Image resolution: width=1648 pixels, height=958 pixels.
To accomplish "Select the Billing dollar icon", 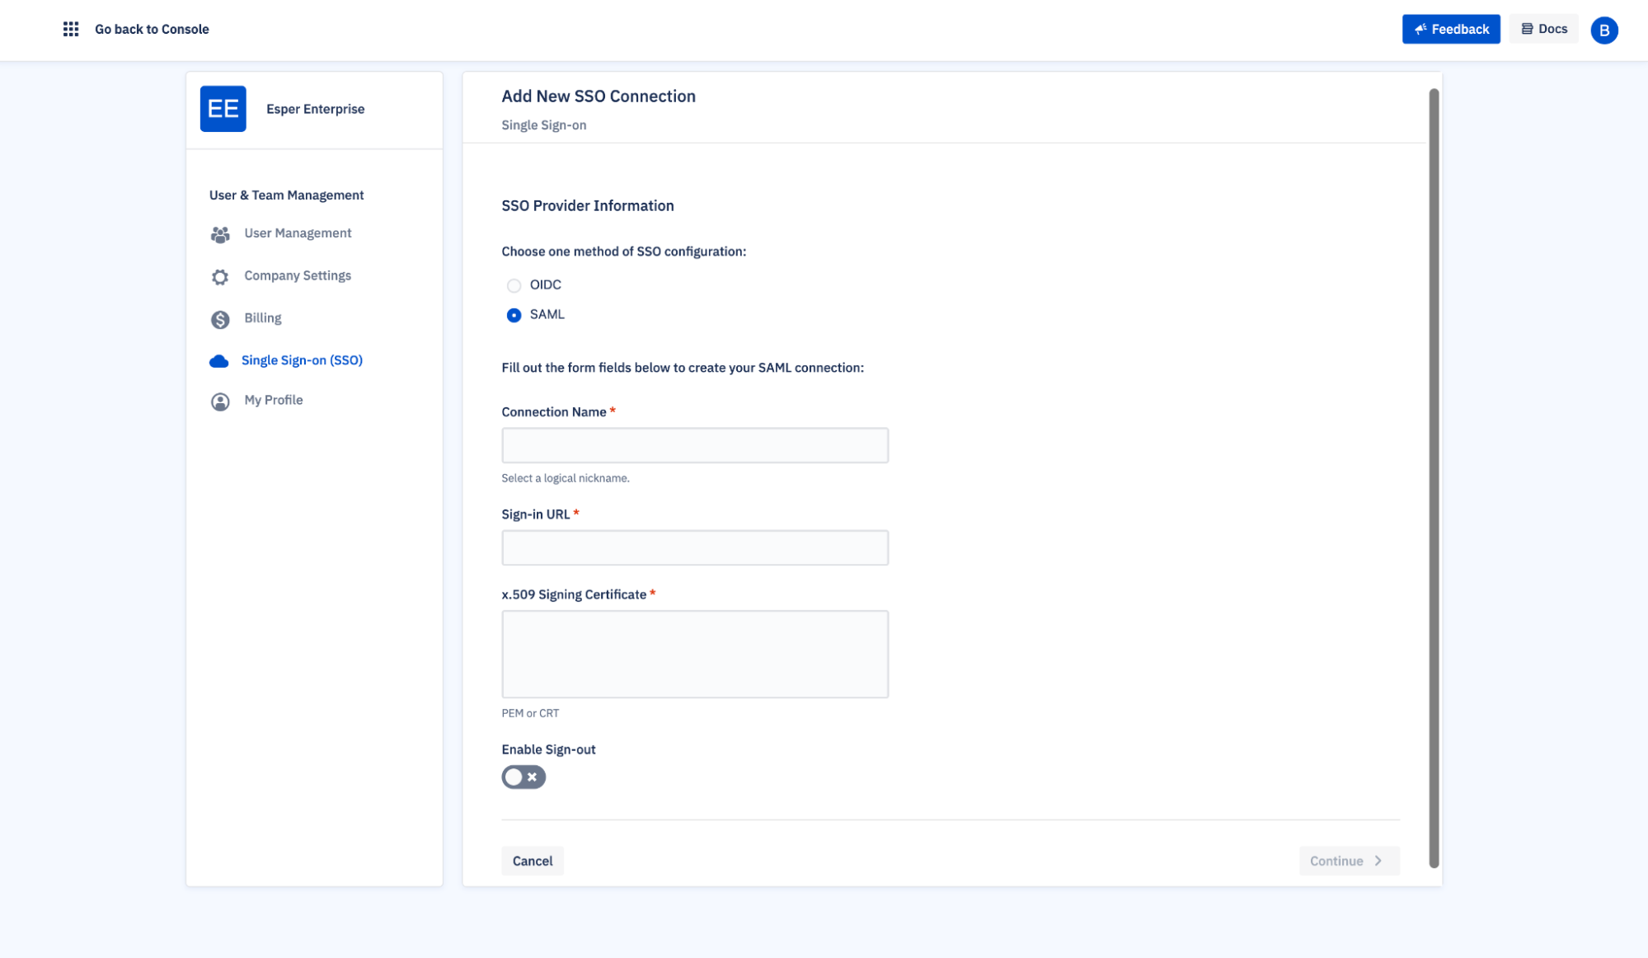I will 219,318.
